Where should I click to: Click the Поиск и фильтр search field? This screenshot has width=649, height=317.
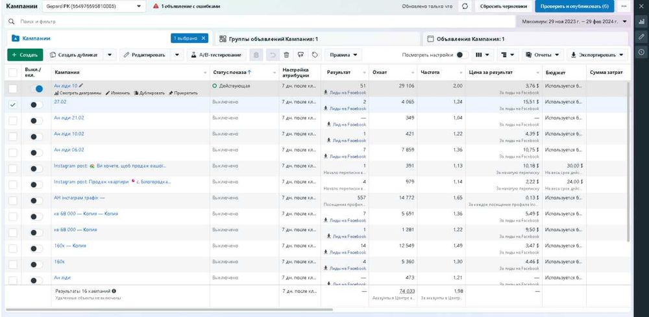259,21
